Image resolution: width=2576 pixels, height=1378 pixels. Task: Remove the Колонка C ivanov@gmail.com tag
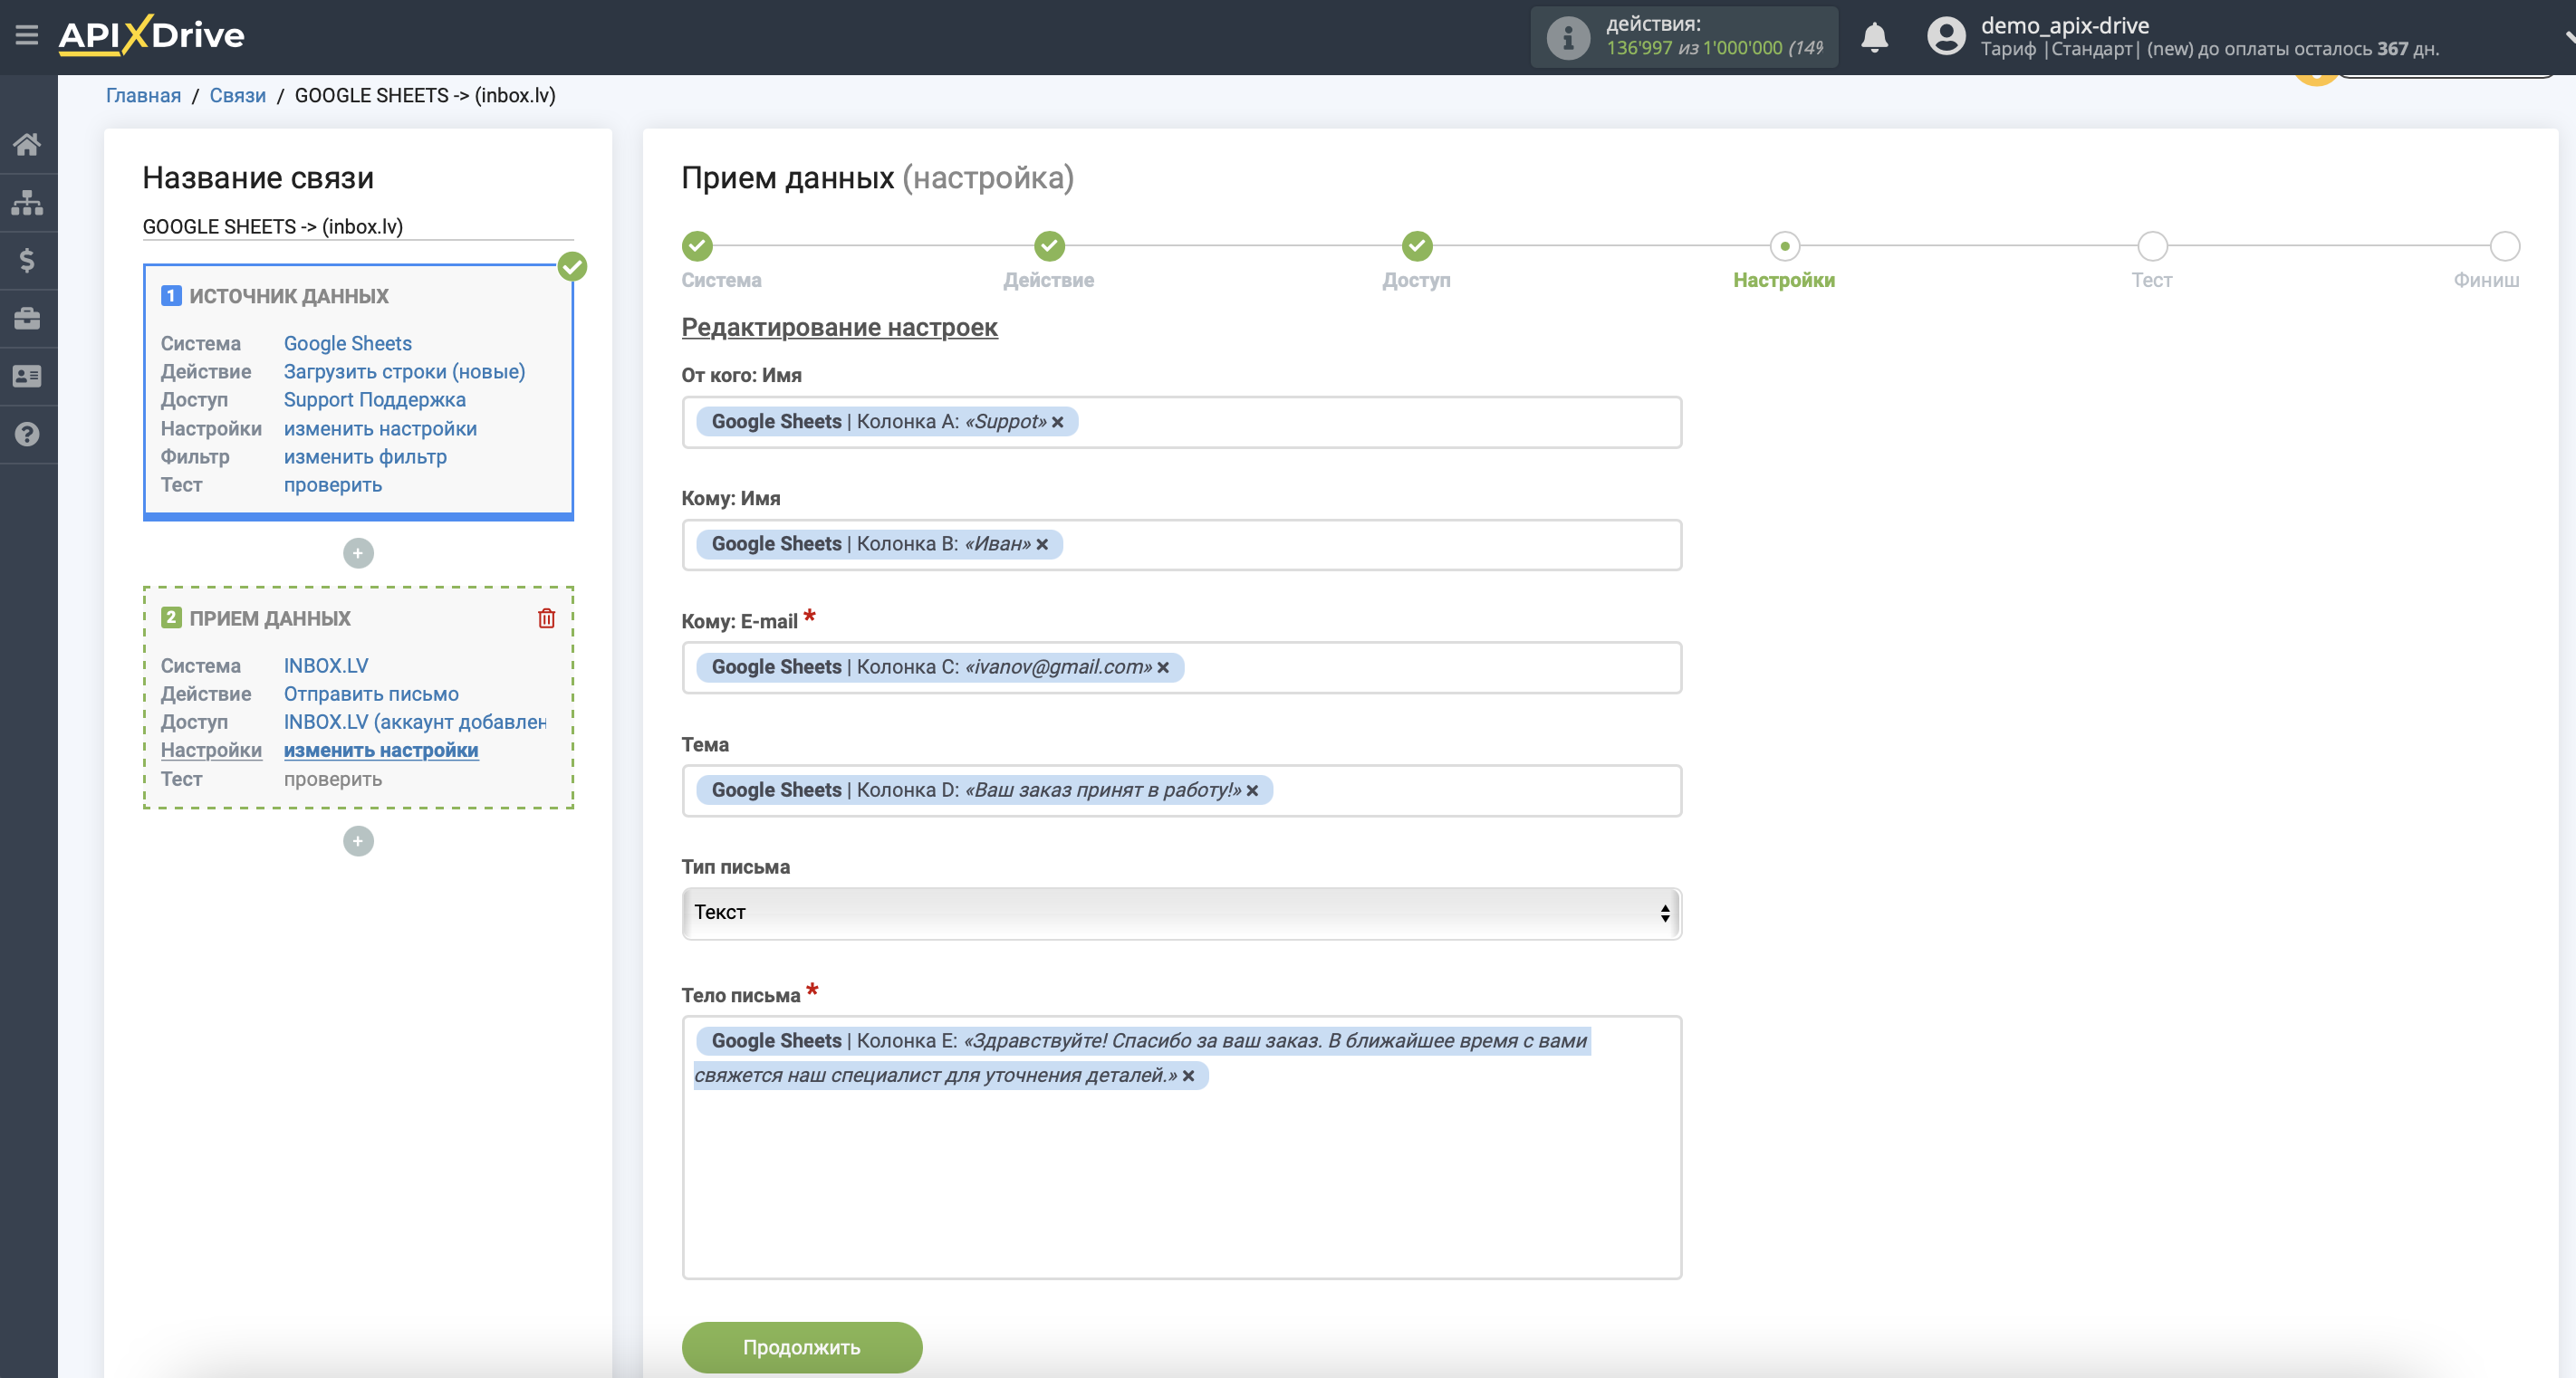pyautogui.click(x=1163, y=667)
